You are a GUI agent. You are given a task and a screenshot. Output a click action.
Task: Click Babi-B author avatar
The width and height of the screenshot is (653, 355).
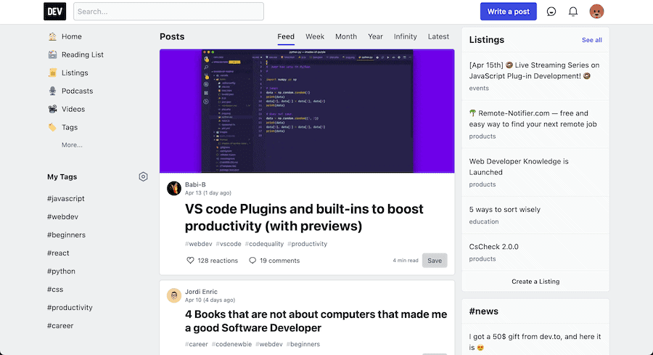[174, 189]
